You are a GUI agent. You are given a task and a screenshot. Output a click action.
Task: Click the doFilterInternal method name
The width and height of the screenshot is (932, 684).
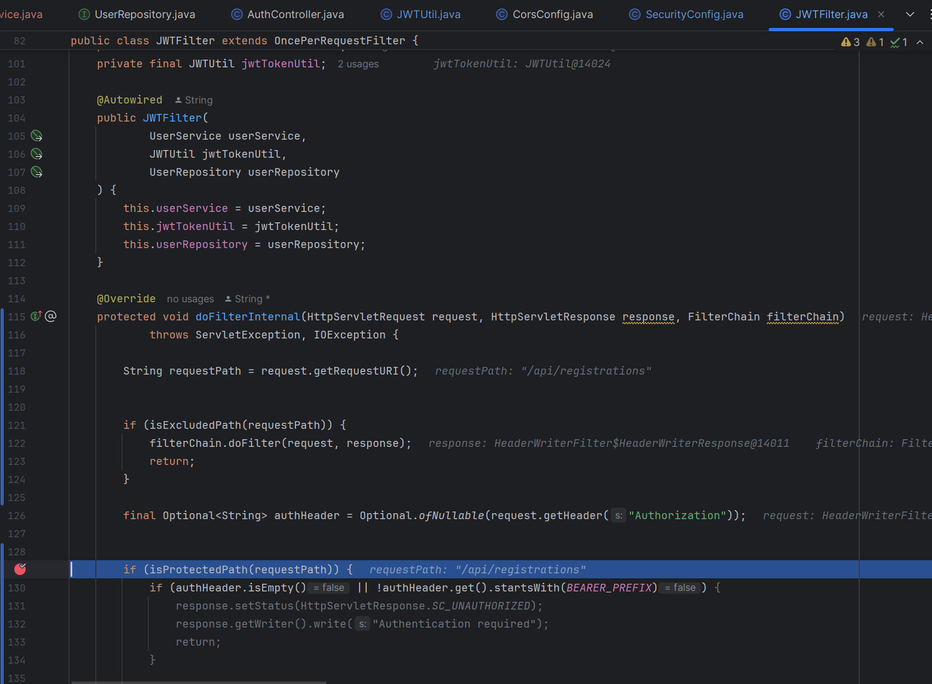click(x=248, y=317)
